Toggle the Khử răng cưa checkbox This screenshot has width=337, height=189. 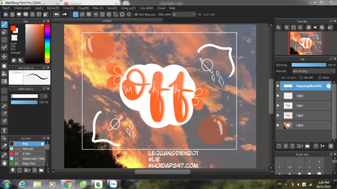[x=136, y=14]
